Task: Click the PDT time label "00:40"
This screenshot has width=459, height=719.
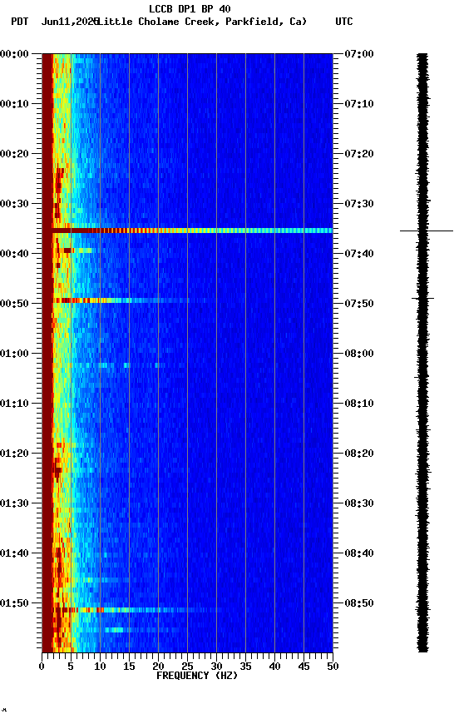Action: tap(15, 254)
